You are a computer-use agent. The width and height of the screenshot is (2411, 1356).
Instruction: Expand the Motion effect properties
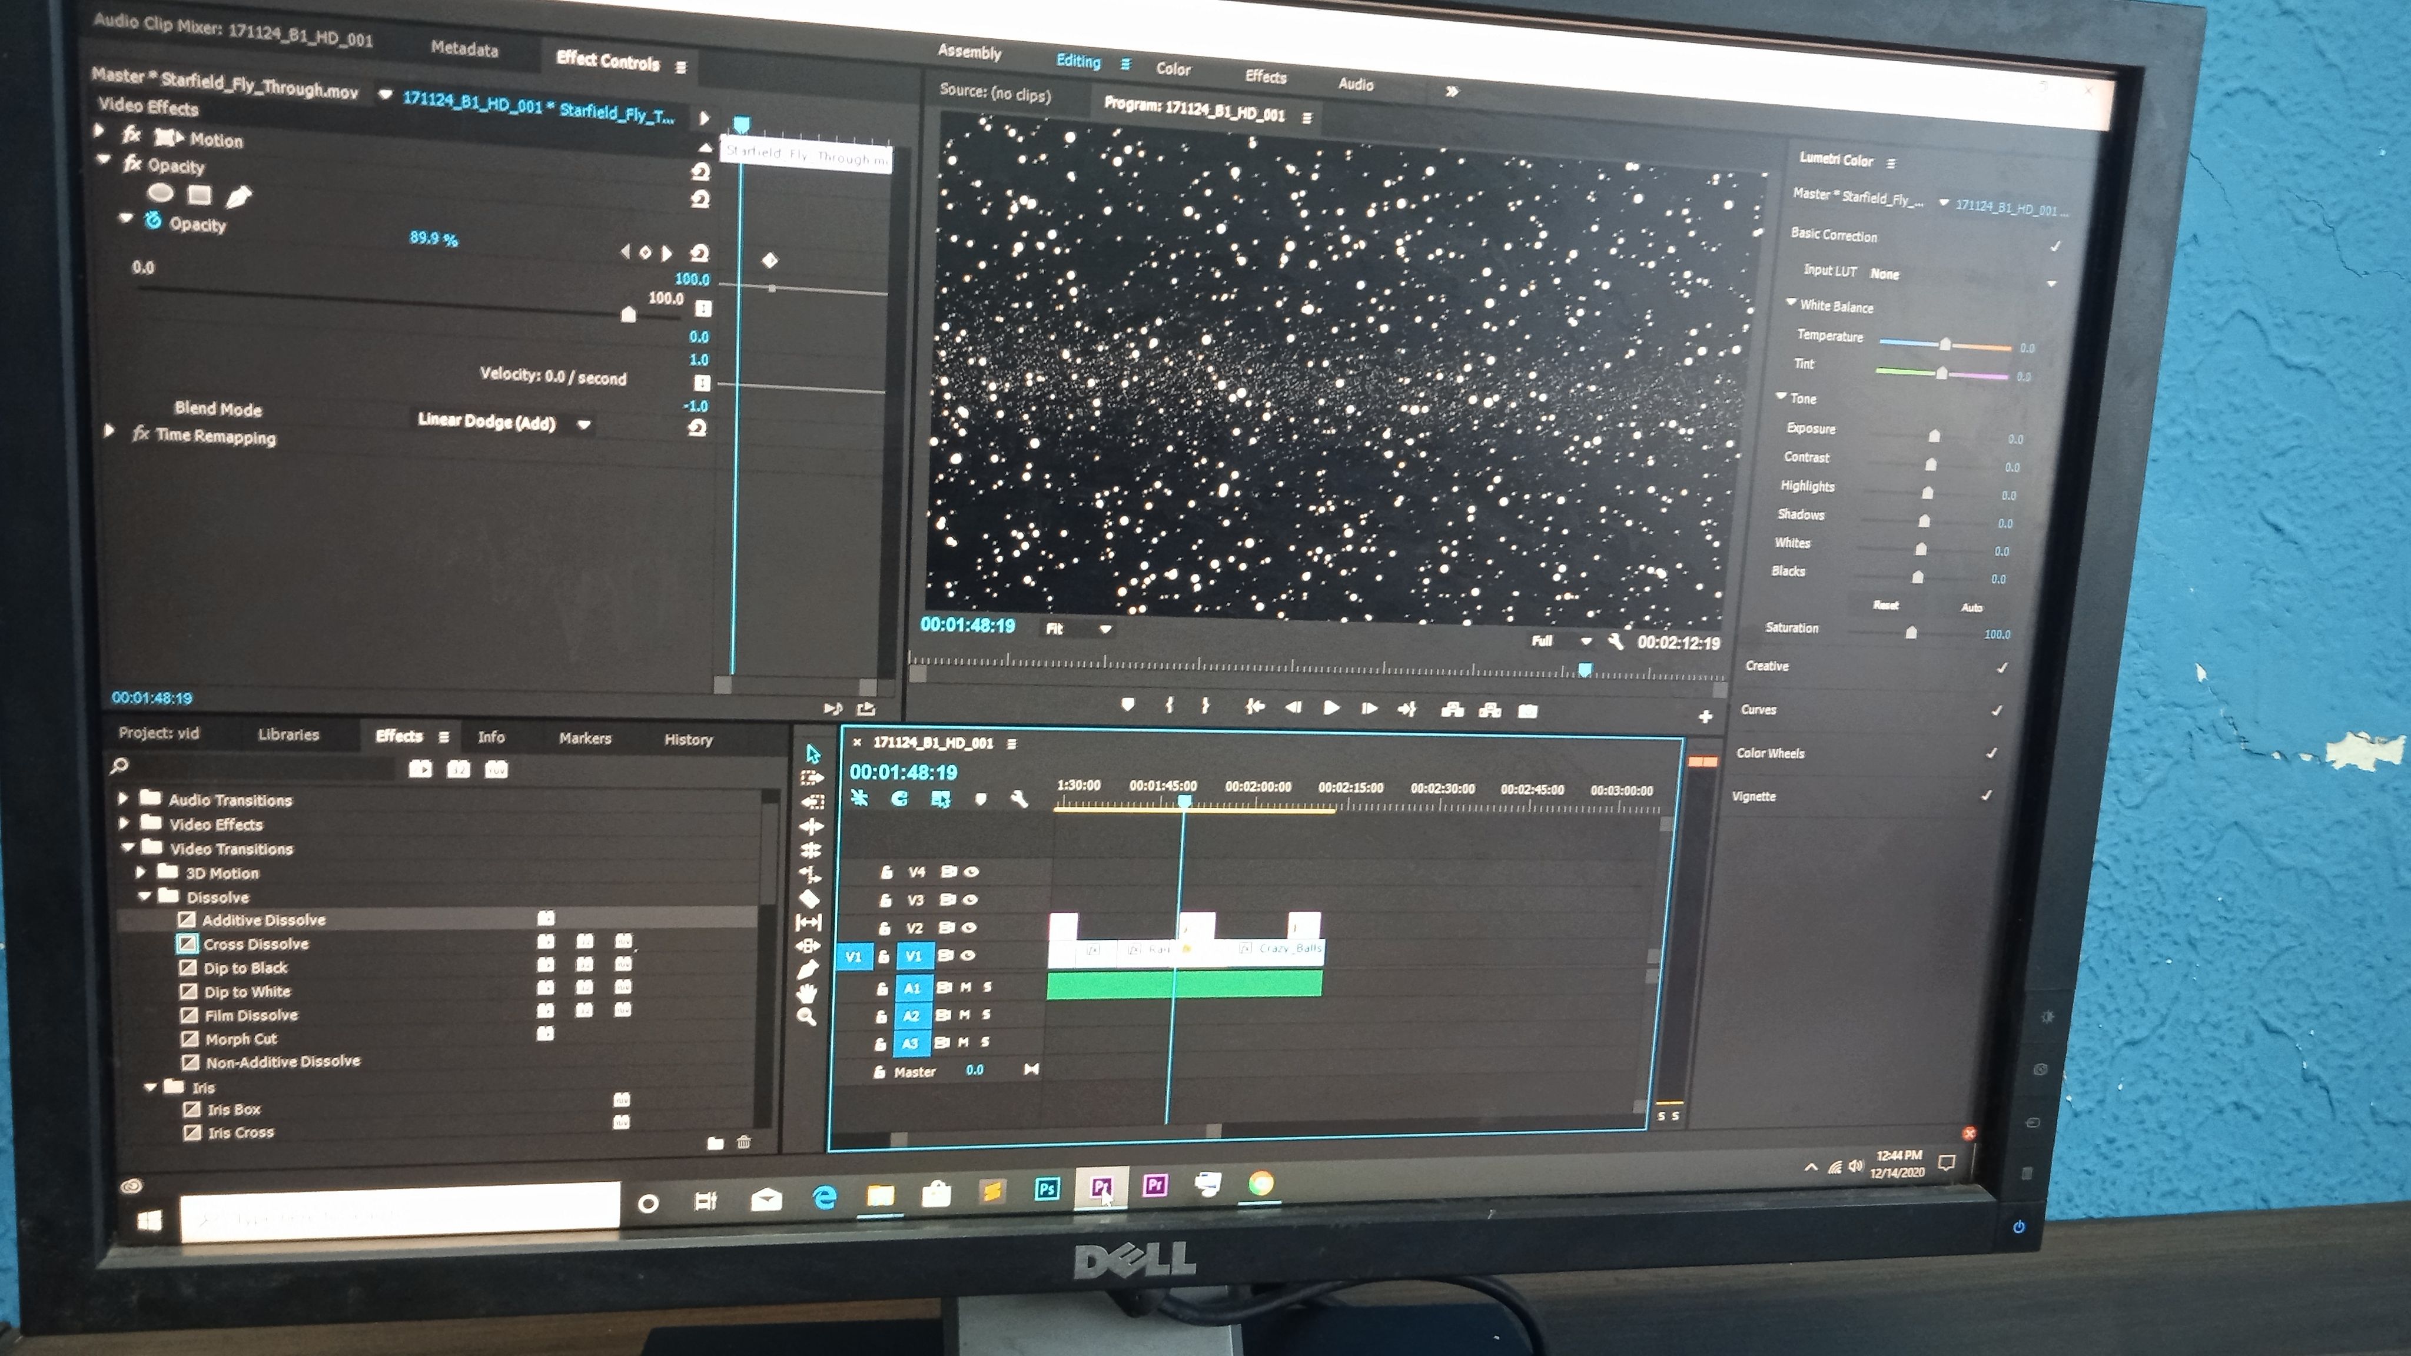click(x=99, y=132)
